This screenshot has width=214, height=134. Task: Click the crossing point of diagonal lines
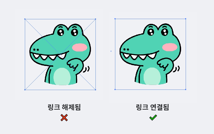click(60, 54)
